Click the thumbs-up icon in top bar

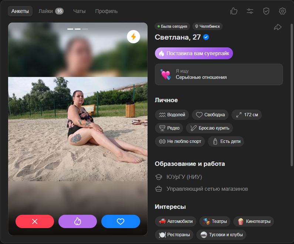[x=234, y=11]
